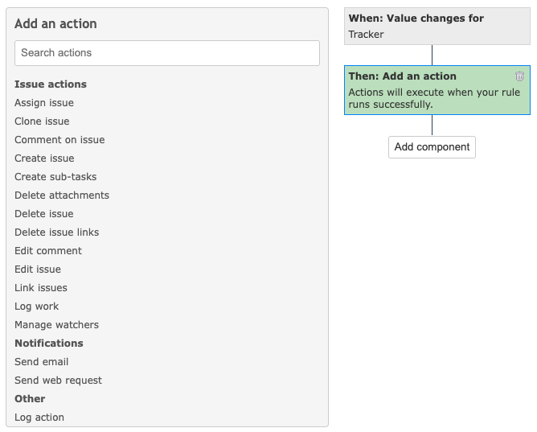Select the Edit comment action
This screenshot has width=537, height=432.
pos(48,251)
